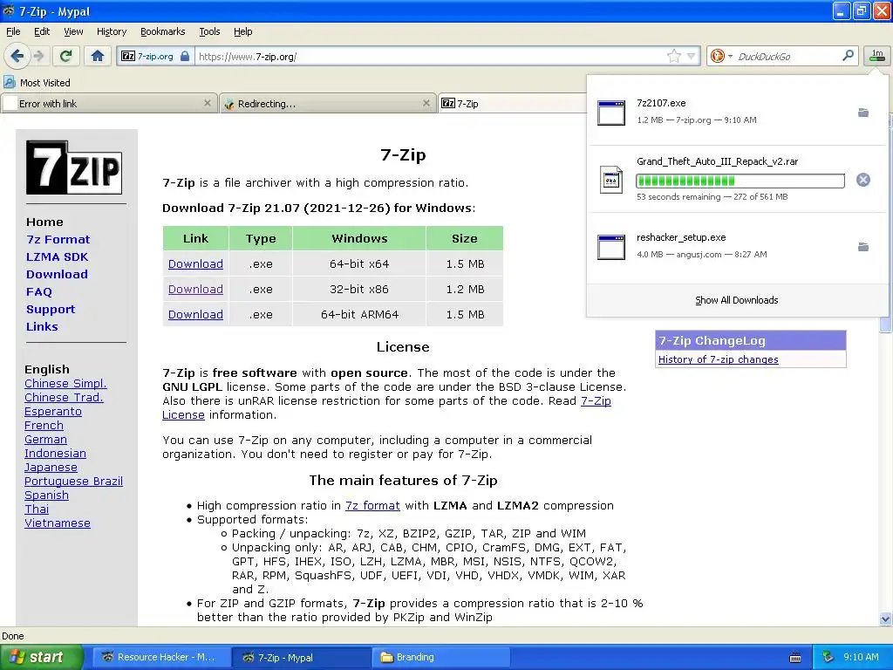The image size is (893, 670).
Task: Open the Edit menu
Action: [x=42, y=31]
